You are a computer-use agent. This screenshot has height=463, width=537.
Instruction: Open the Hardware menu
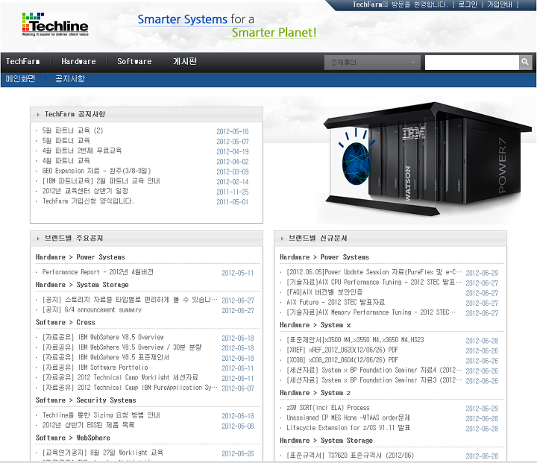point(78,62)
